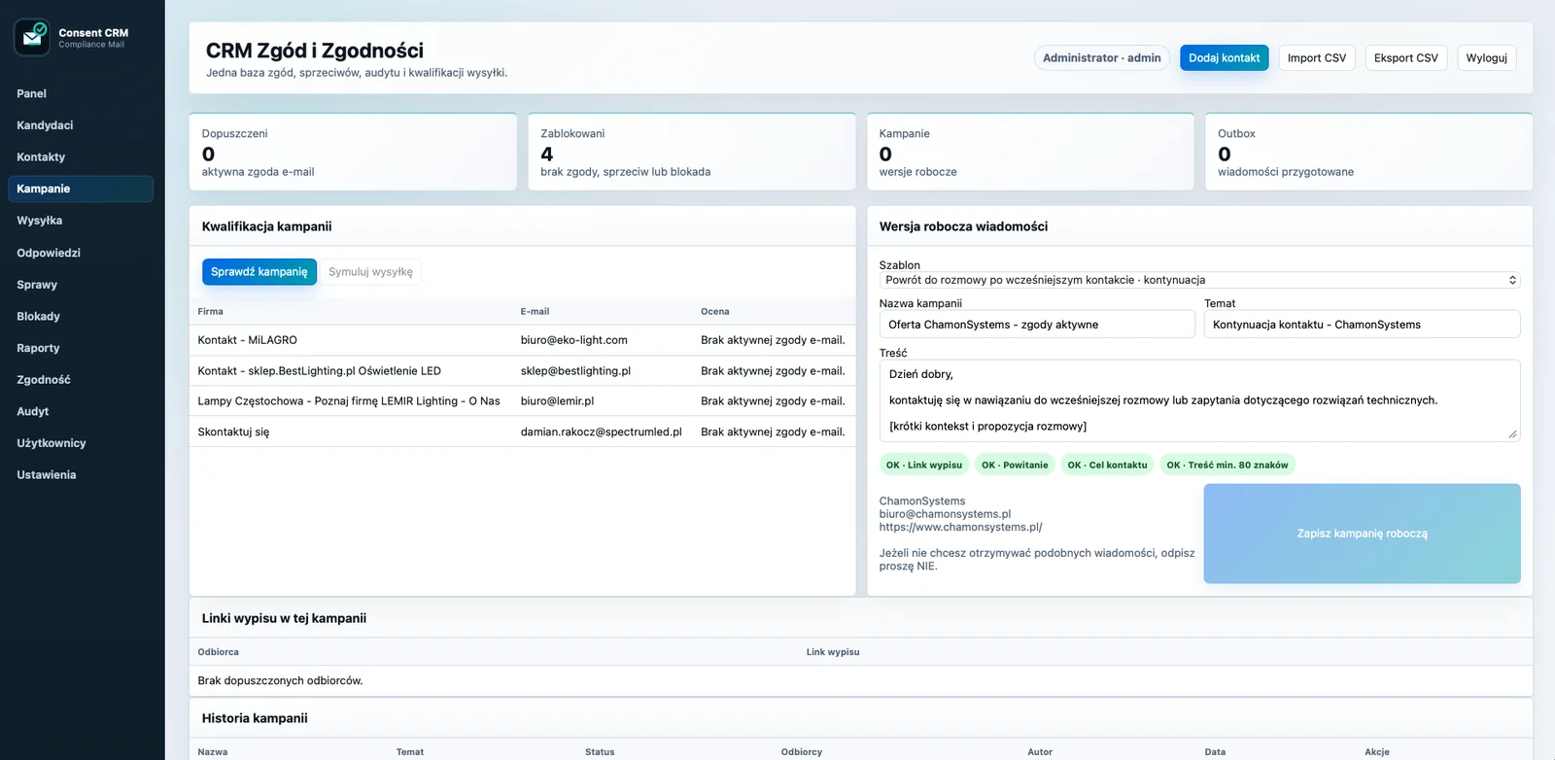Go to Odpowiedzi in the sidebar

81,253
